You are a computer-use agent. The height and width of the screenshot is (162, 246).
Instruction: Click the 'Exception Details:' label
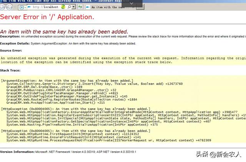15,43
